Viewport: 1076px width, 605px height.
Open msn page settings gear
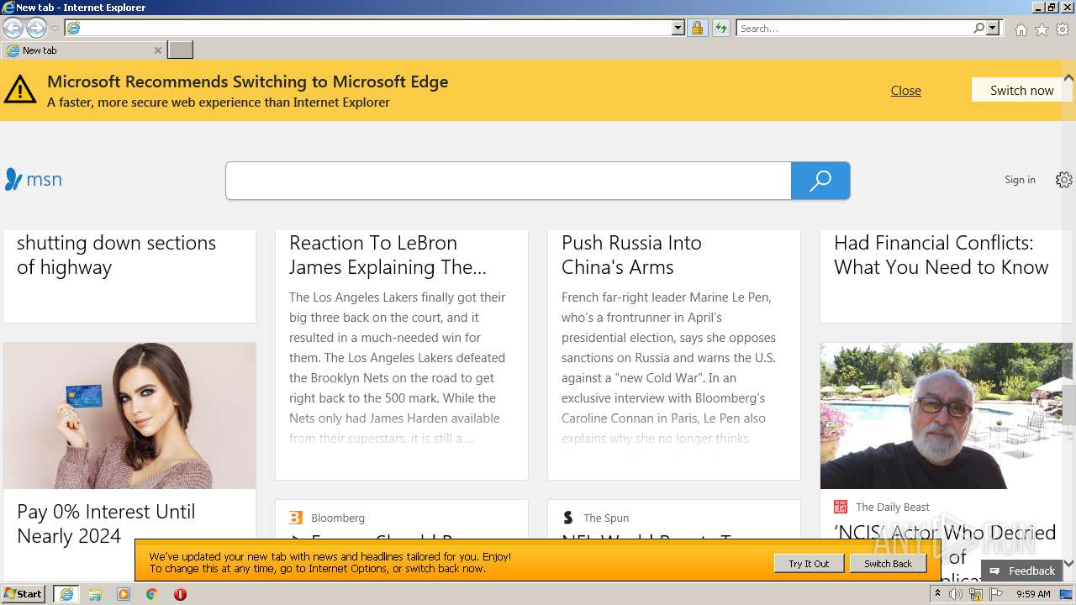point(1064,180)
